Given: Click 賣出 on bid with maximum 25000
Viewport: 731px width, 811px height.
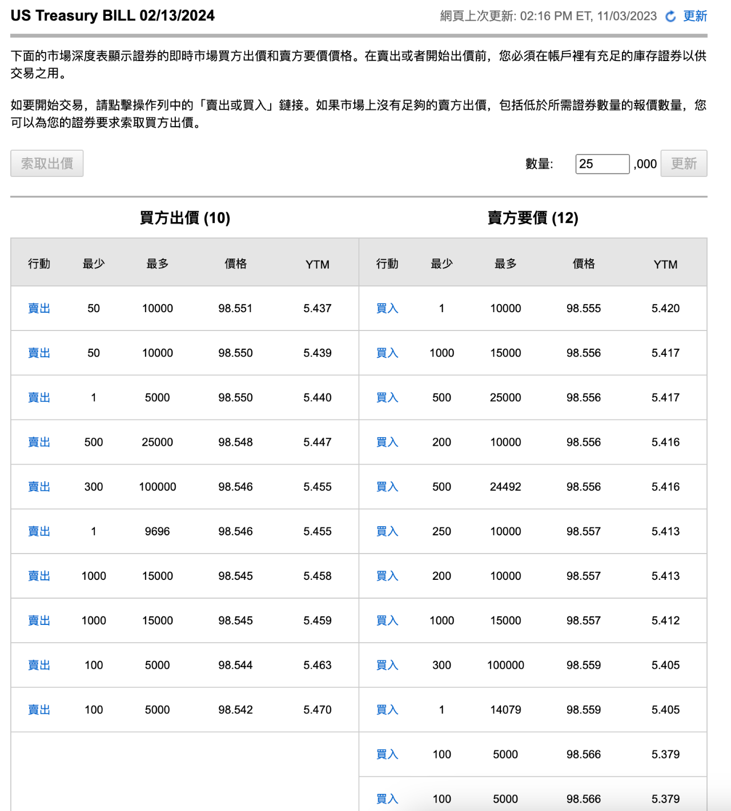Looking at the screenshot, I should click(38, 442).
